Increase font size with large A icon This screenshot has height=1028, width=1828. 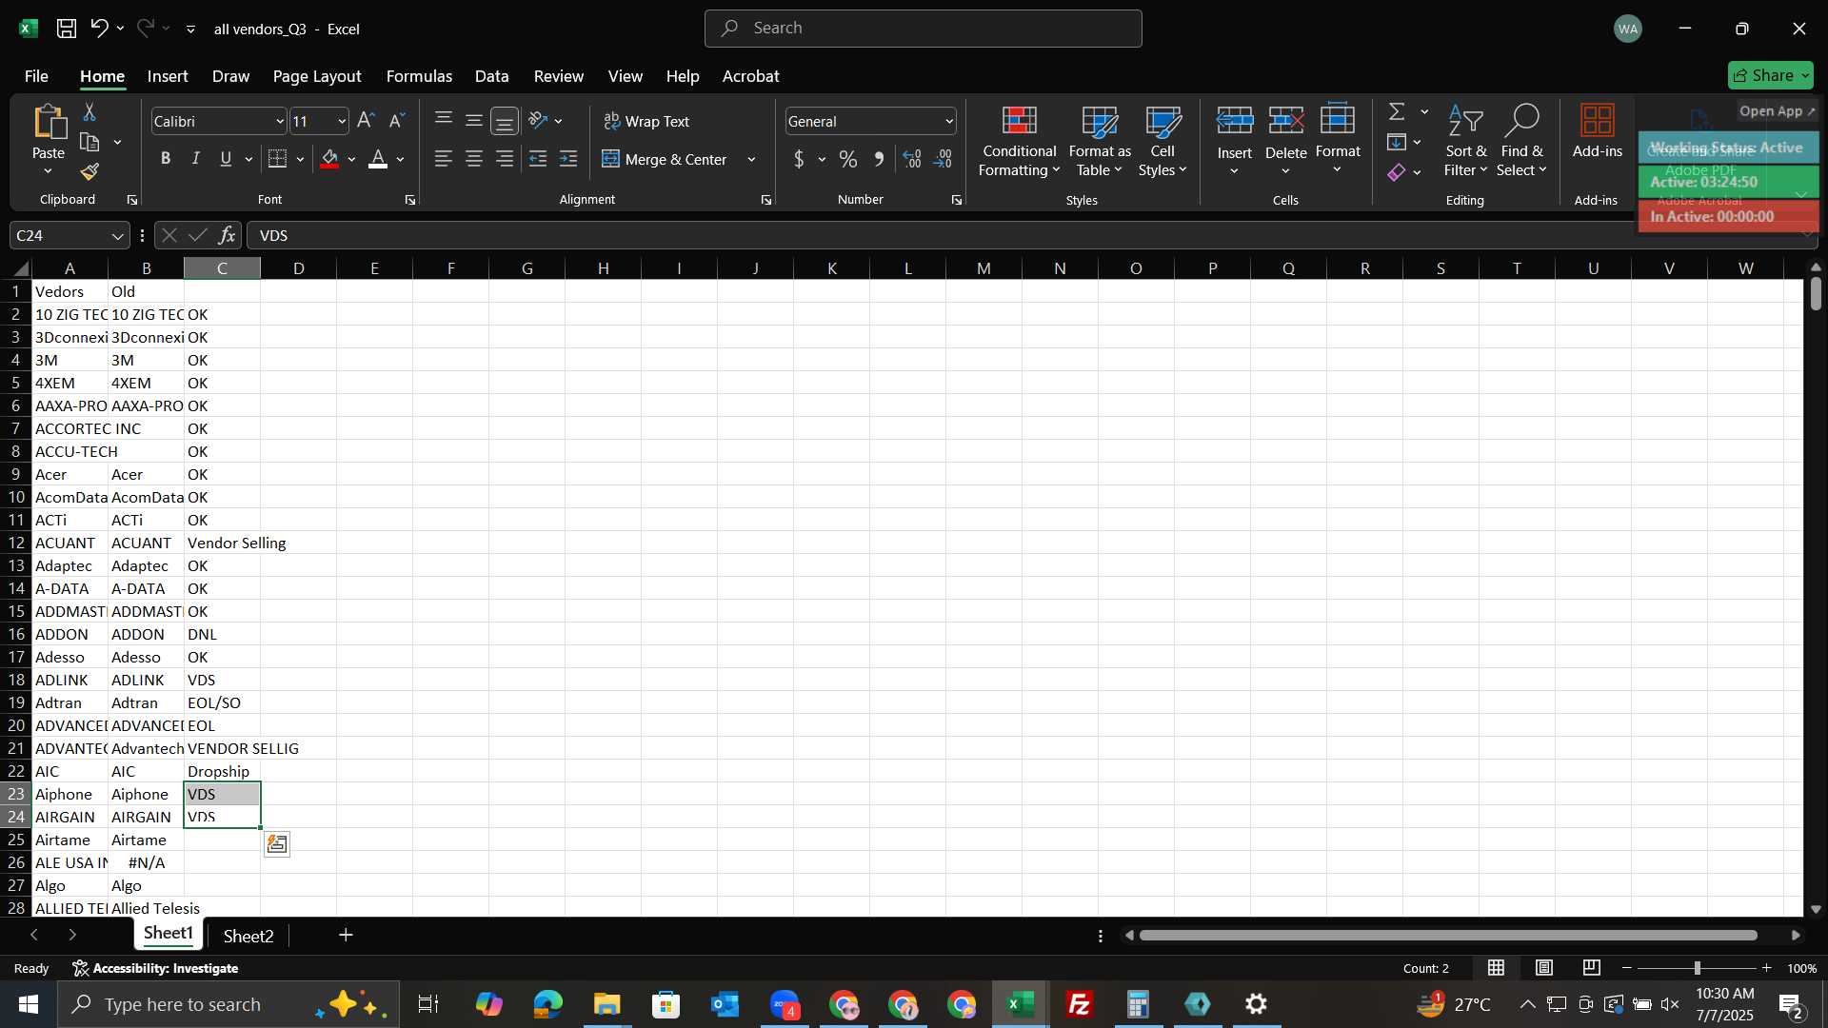[x=366, y=121]
